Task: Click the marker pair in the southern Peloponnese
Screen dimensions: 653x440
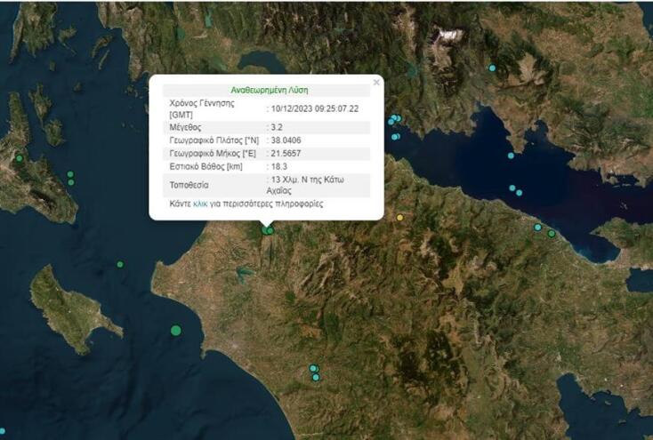Action: [x=314, y=372]
